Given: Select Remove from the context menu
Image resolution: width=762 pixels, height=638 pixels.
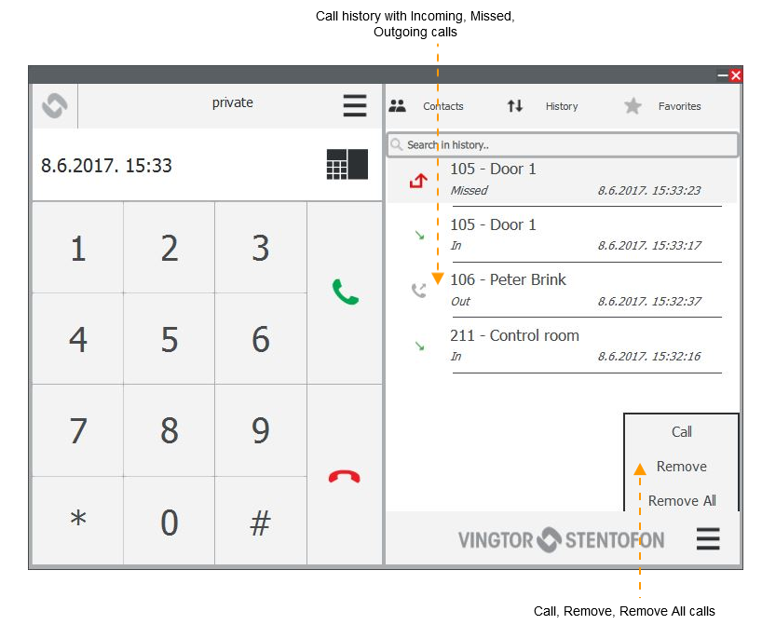Looking at the screenshot, I should pyautogui.click(x=681, y=467).
